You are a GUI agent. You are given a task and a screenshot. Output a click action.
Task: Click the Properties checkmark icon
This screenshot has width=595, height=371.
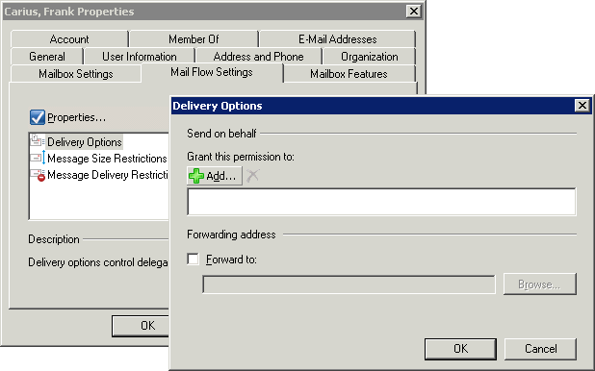[x=38, y=117]
